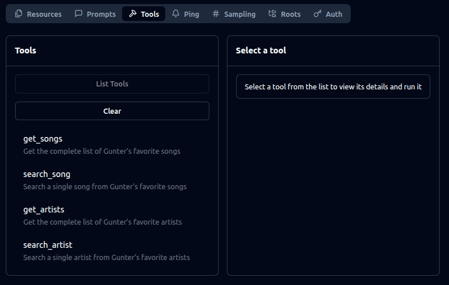Select the search_artist tool
This screenshot has height=285, width=449.
[48, 245]
